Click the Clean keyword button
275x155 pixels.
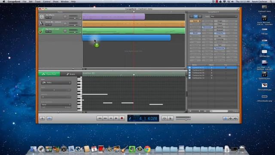point(220,24)
